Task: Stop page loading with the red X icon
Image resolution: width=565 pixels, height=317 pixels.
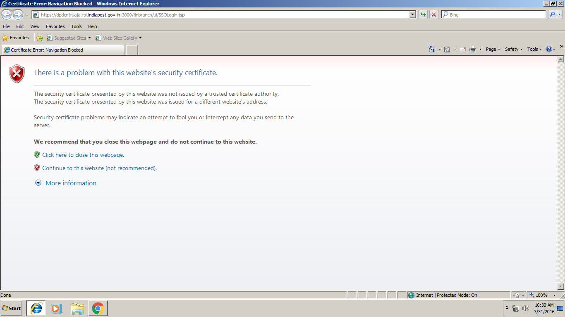Action: tap(433, 14)
